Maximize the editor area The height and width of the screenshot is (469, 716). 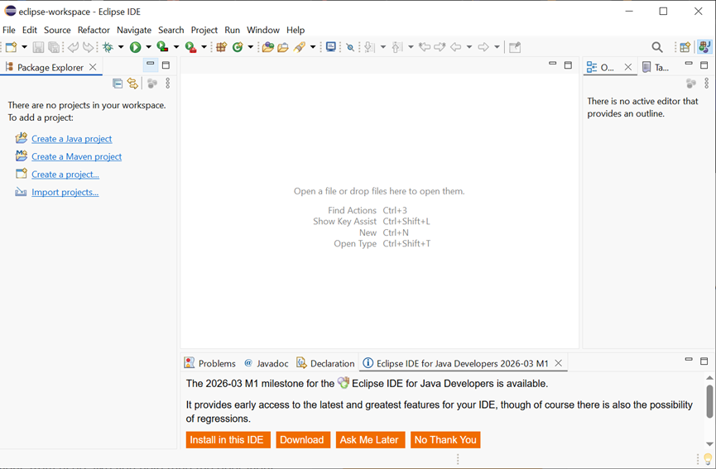[x=568, y=65]
